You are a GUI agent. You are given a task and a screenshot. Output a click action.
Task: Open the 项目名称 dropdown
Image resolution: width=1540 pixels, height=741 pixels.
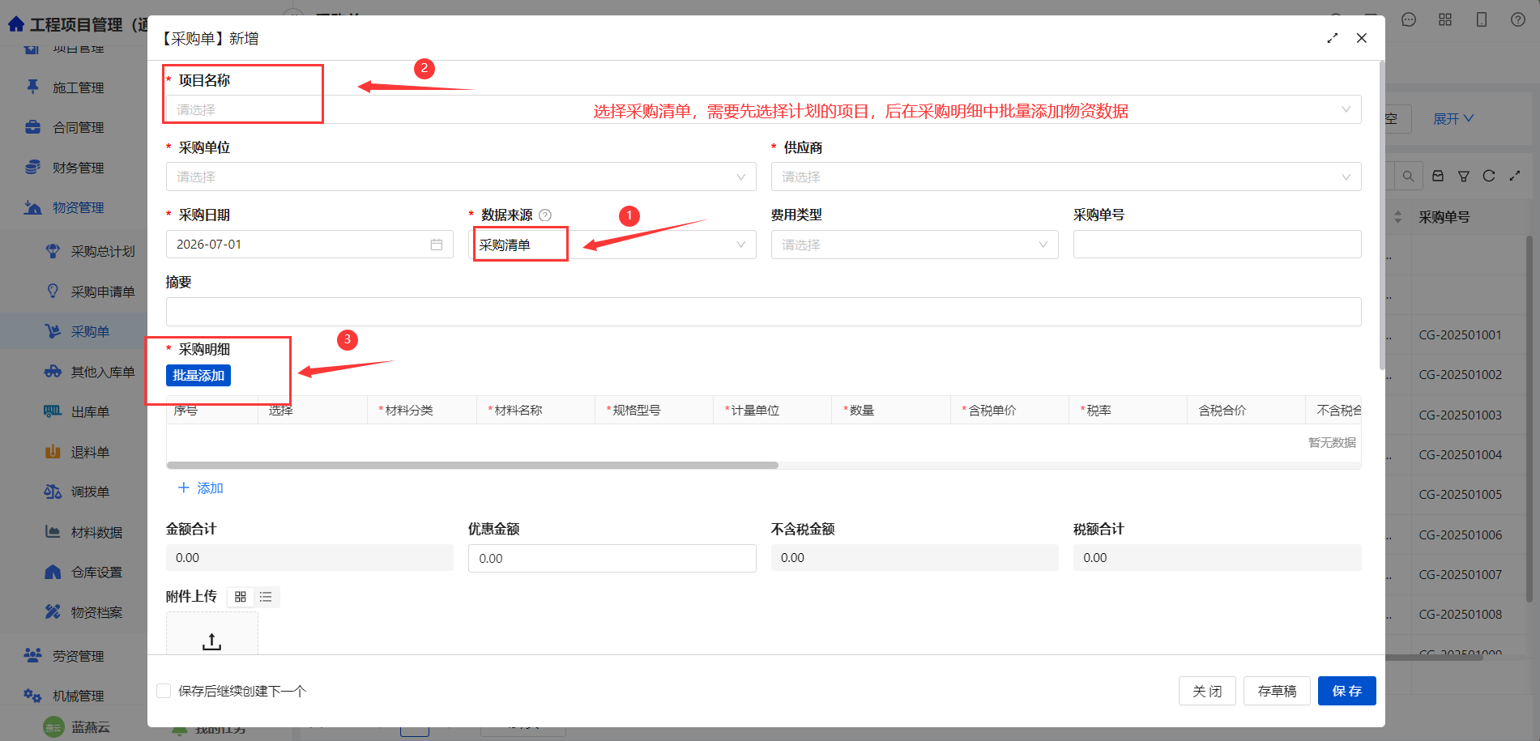tap(763, 109)
